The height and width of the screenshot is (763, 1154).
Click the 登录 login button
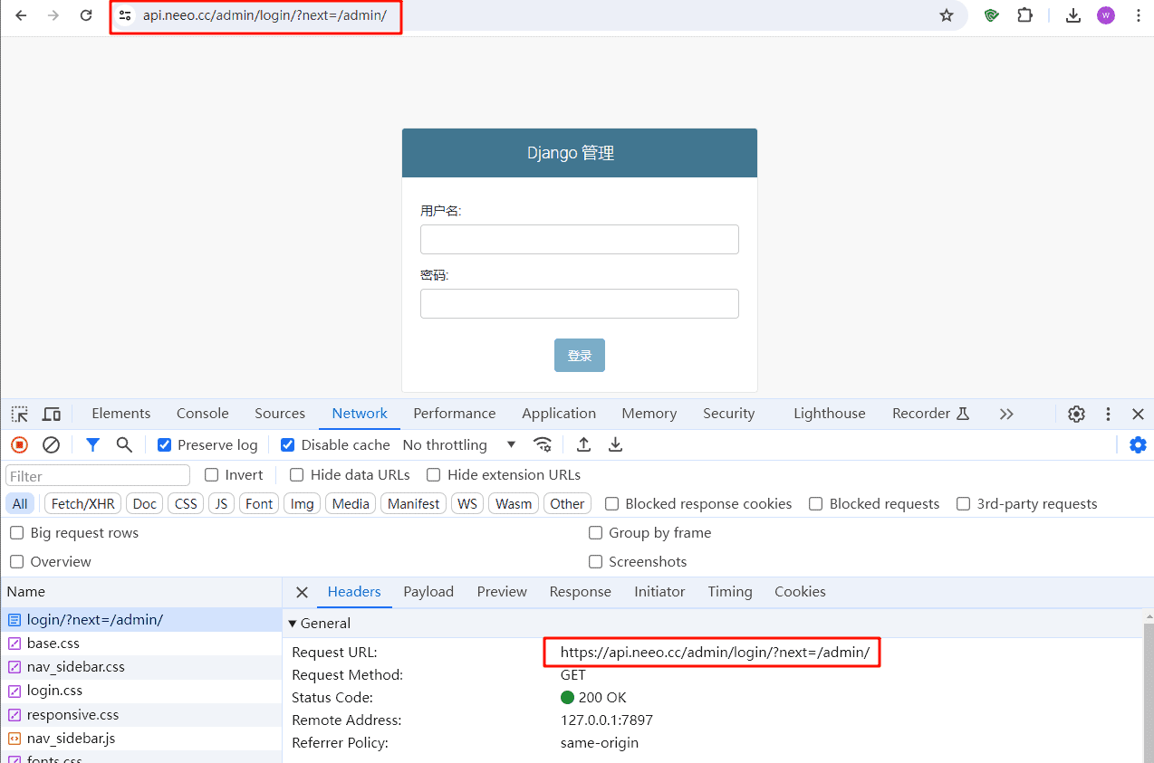pos(580,356)
